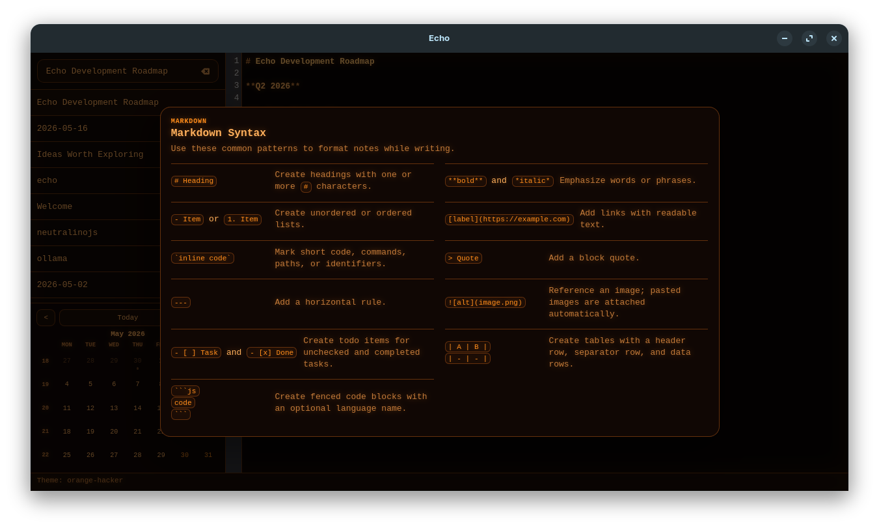Image resolution: width=879 pixels, height=528 pixels.
Task: Close the Echo window
Action: [x=834, y=38]
